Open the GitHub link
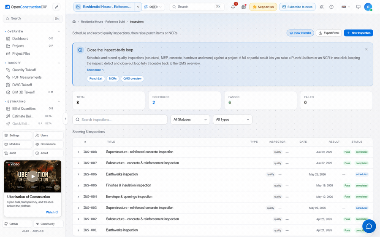This screenshot has height=237, width=380. click(17, 224)
